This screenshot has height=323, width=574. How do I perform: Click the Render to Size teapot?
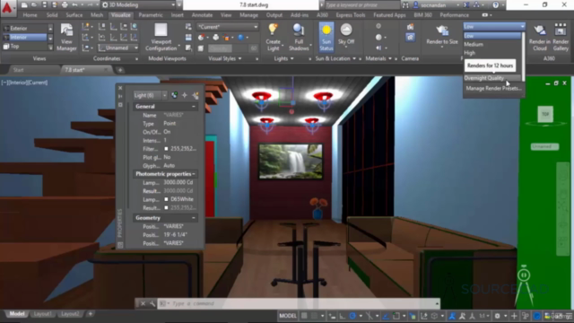coord(442,30)
